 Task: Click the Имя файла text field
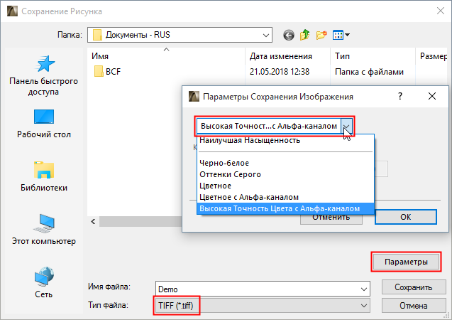(257, 289)
